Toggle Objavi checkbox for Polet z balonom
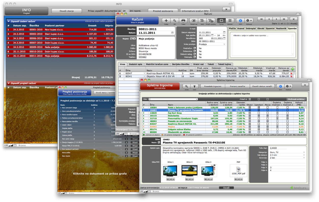This screenshot has height=202, width=319. (250, 107)
